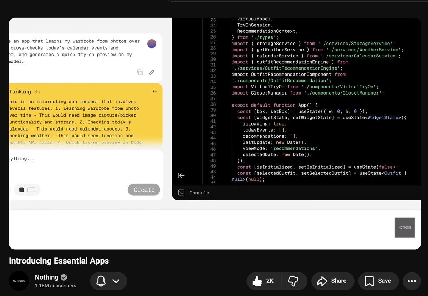Image resolution: width=428 pixels, height=296 pixels.
Task: Click the grid dots icon on Thinking card
Action: (x=154, y=92)
